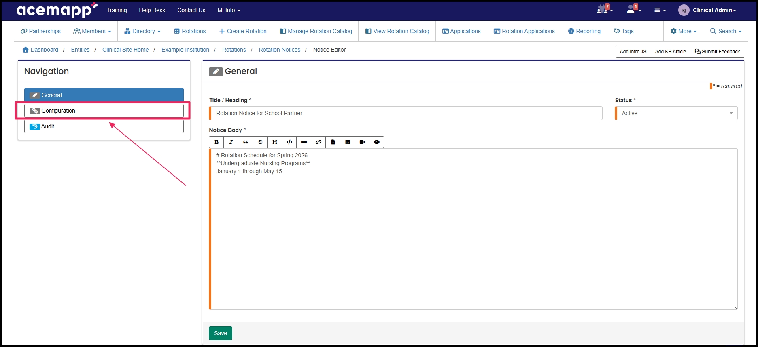Open the Configuration navigation item
This screenshot has width=758, height=347.
[x=104, y=111]
